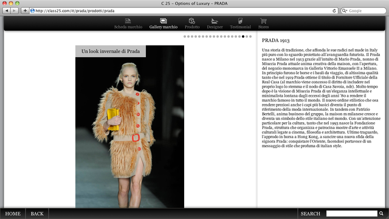Viewport: 389px width, 219px height.
Task: Open the Designer shoe icon
Action: point(215,21)
